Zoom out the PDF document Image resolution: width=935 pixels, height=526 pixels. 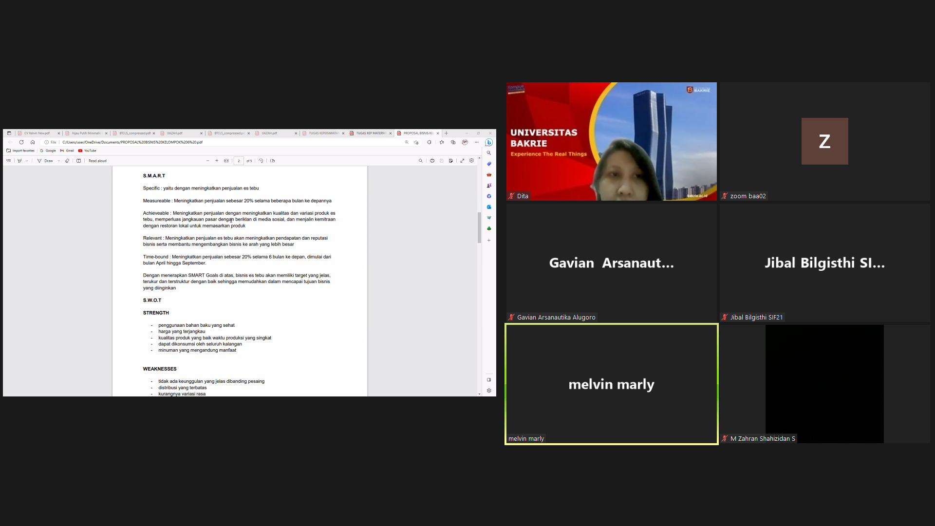(207, 161)
